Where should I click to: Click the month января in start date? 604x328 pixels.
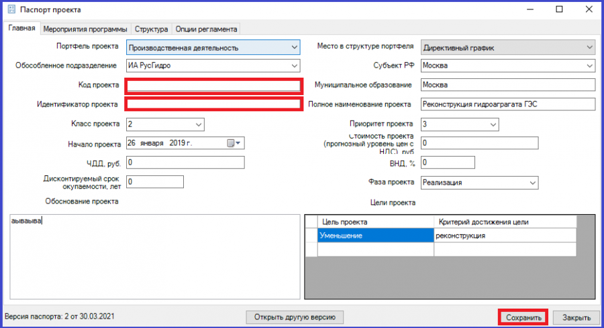tap(152, 143)
